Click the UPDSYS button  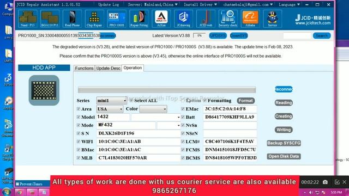[218, 35]
